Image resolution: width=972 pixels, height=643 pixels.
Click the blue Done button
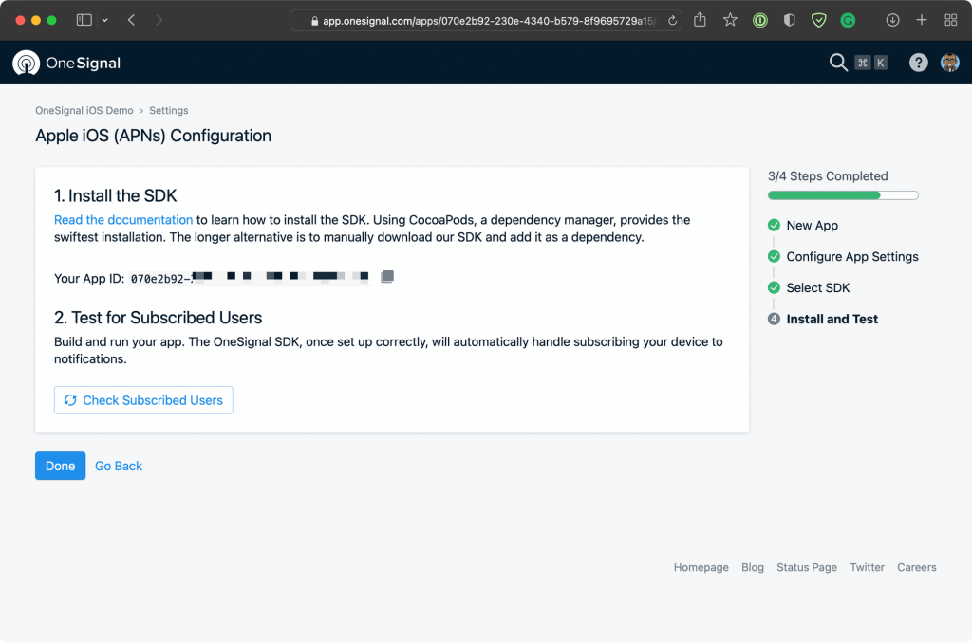tap(60, 466)
